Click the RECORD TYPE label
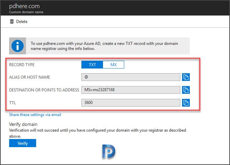This screenshot has width=230, height=165. (22, 65)
